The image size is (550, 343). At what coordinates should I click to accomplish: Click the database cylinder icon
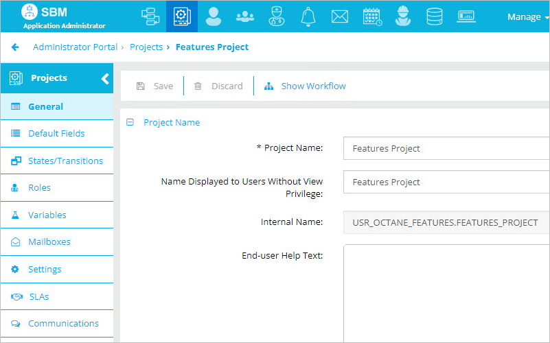point(435,16)
